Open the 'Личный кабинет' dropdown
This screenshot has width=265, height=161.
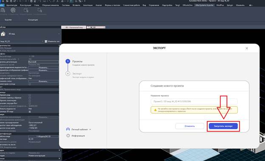pyautogui.click(x=81, y=129)
